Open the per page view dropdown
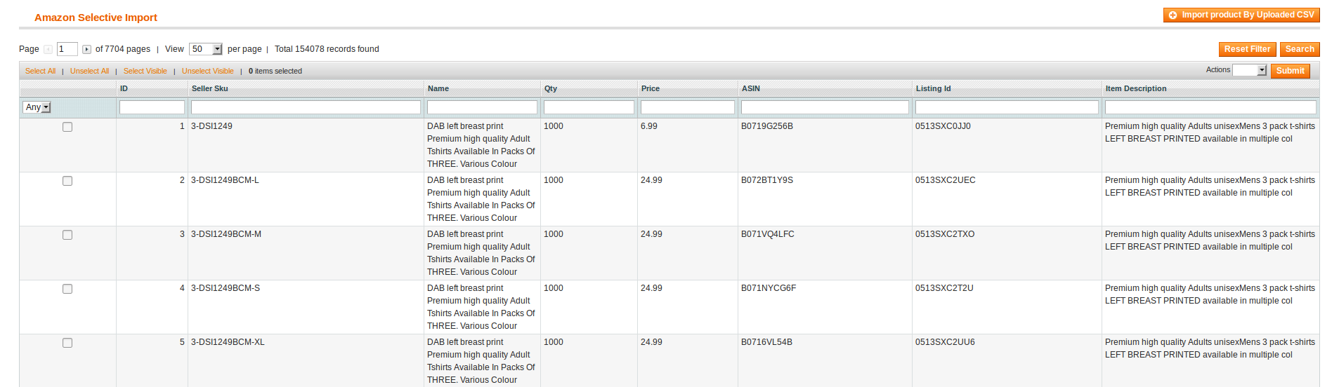This screenshot has width=1339, height=387. tap(206, 49)
